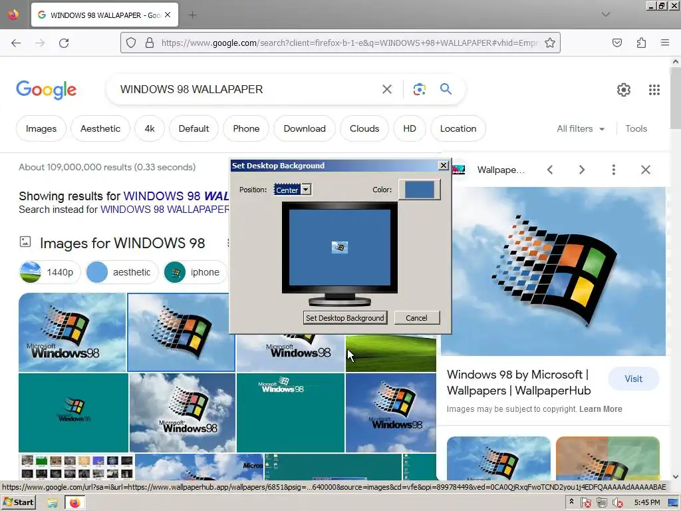Click the Firefox forward navigation arrow
Image resolution: width=681 pixels, height=511 pixels.
click(40, 43)
